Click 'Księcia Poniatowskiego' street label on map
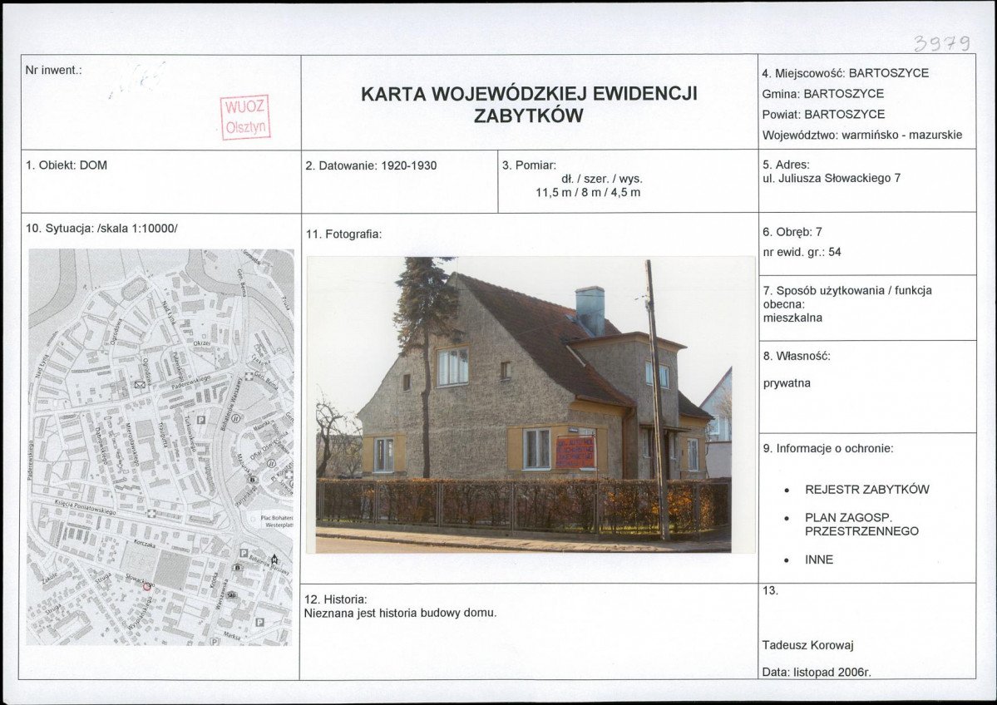Image resolution: width=997 pixels, height=705 pixels. (85, 506)
